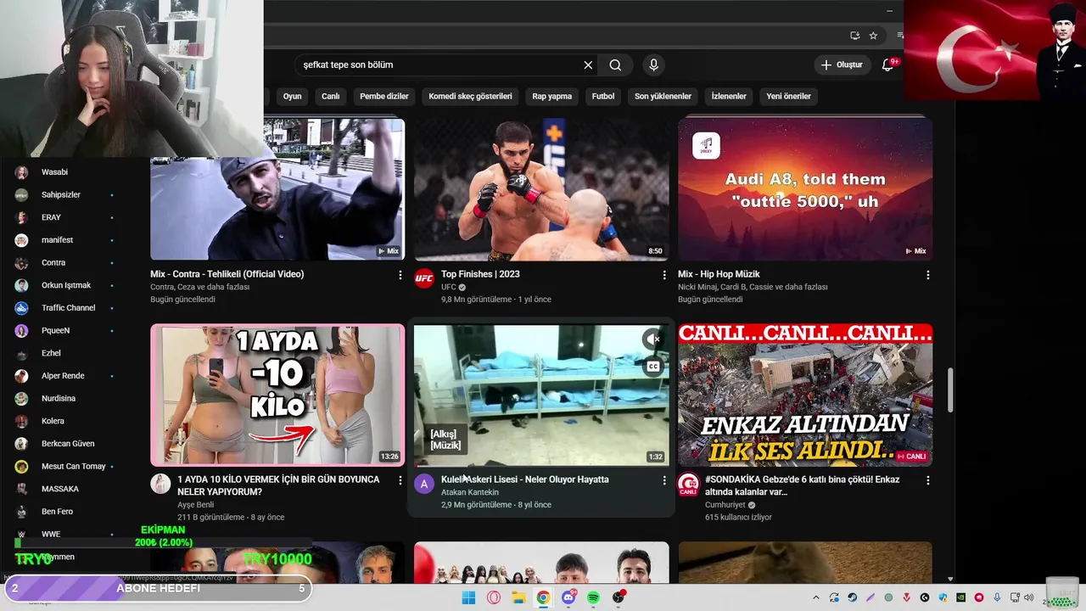Screen dimensions: 1086x611
Task: Select the Oyun filter chip
Action: click(x=293, y=96)
